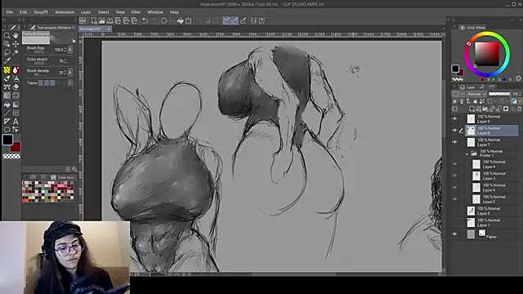Collapse Folder 1 in the layer list

pos(467,154)
